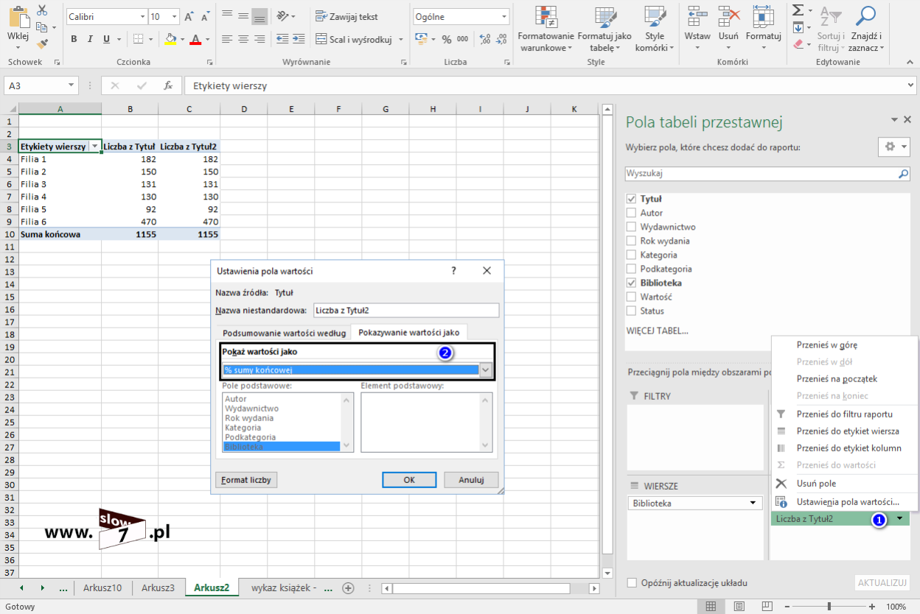This screenshot has width=920, height=614.
Task: Uncheck the Tytuł field checkbox
Action: 631,199
